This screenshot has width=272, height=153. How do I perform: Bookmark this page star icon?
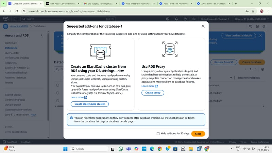(x=253, y=11)
